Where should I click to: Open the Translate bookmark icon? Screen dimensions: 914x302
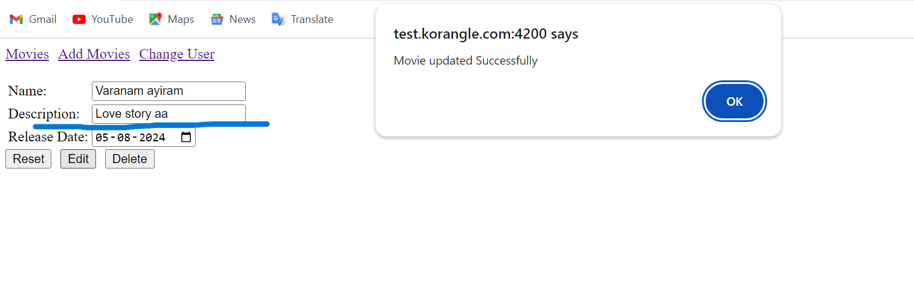click(278, 19)
